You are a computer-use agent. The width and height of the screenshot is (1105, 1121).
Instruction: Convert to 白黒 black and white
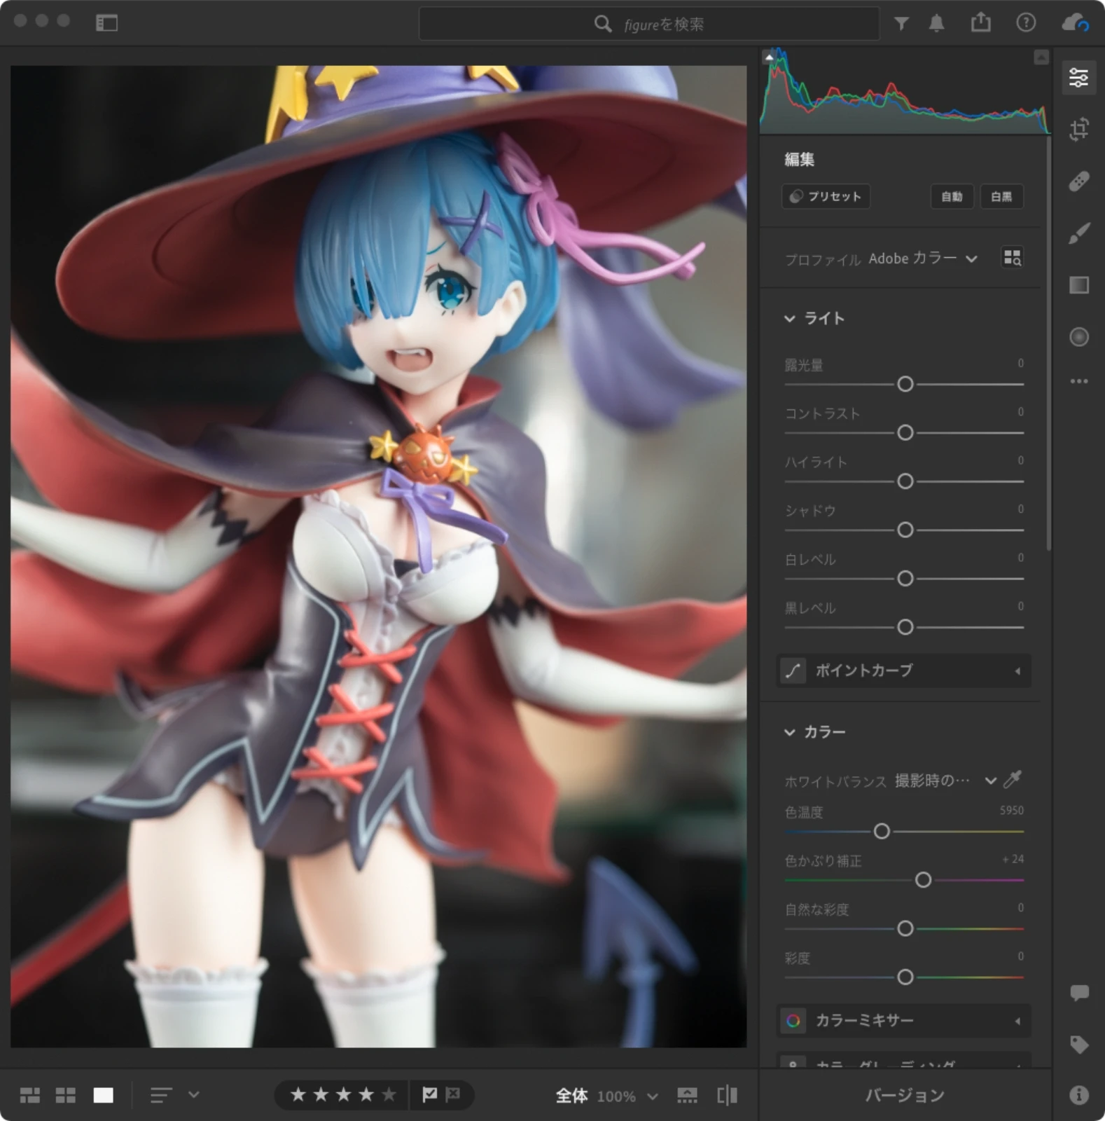tap(1001, 196)
